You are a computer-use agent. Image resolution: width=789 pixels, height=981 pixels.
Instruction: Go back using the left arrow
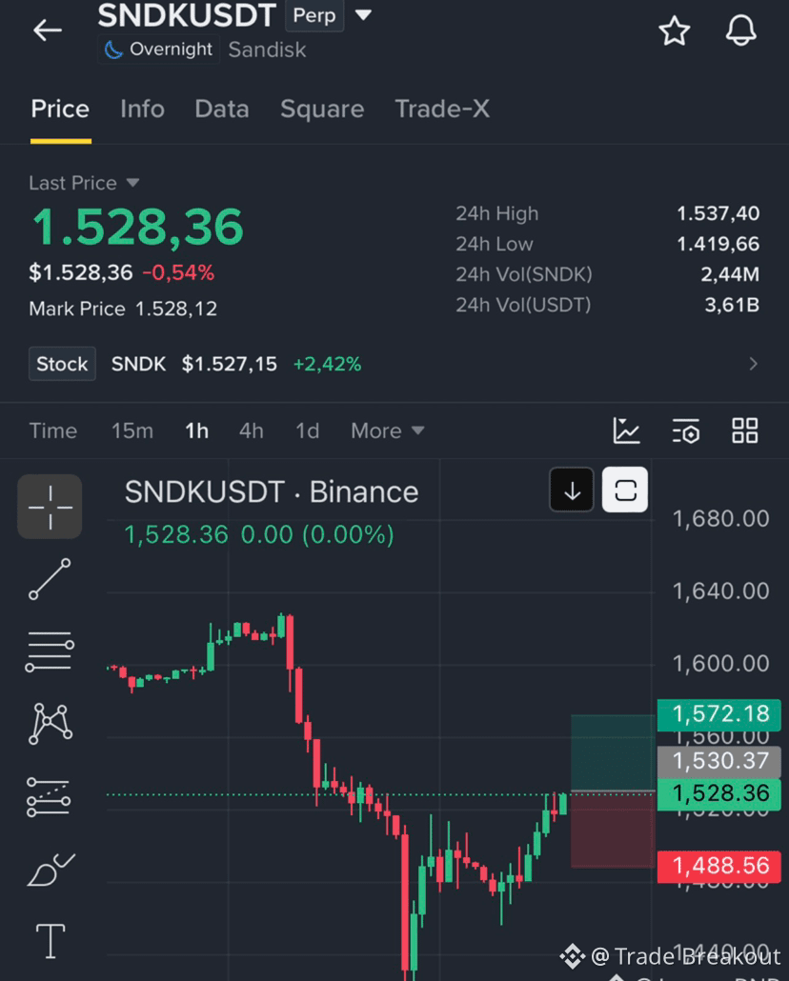point(48,30)
